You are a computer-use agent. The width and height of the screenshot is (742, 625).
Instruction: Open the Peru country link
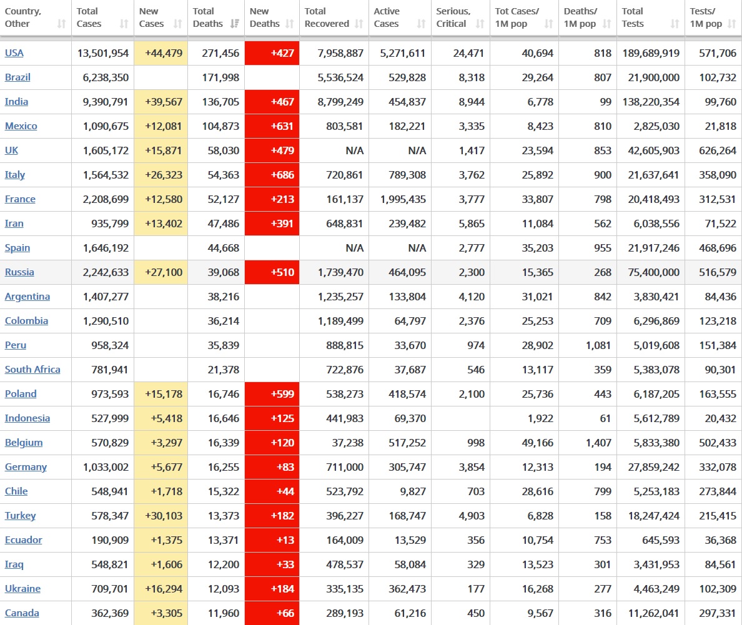(16, 345)
